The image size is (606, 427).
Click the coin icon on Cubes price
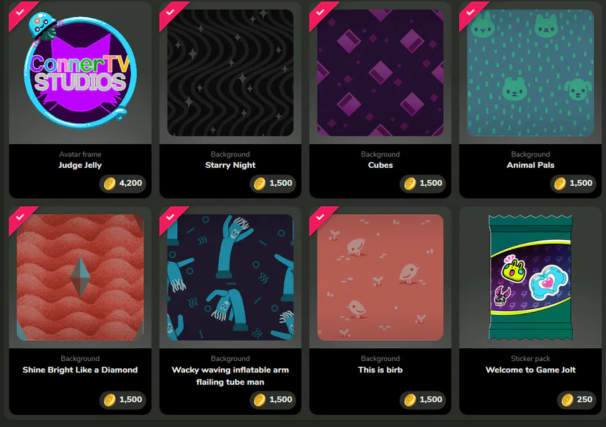click(409, 183)
